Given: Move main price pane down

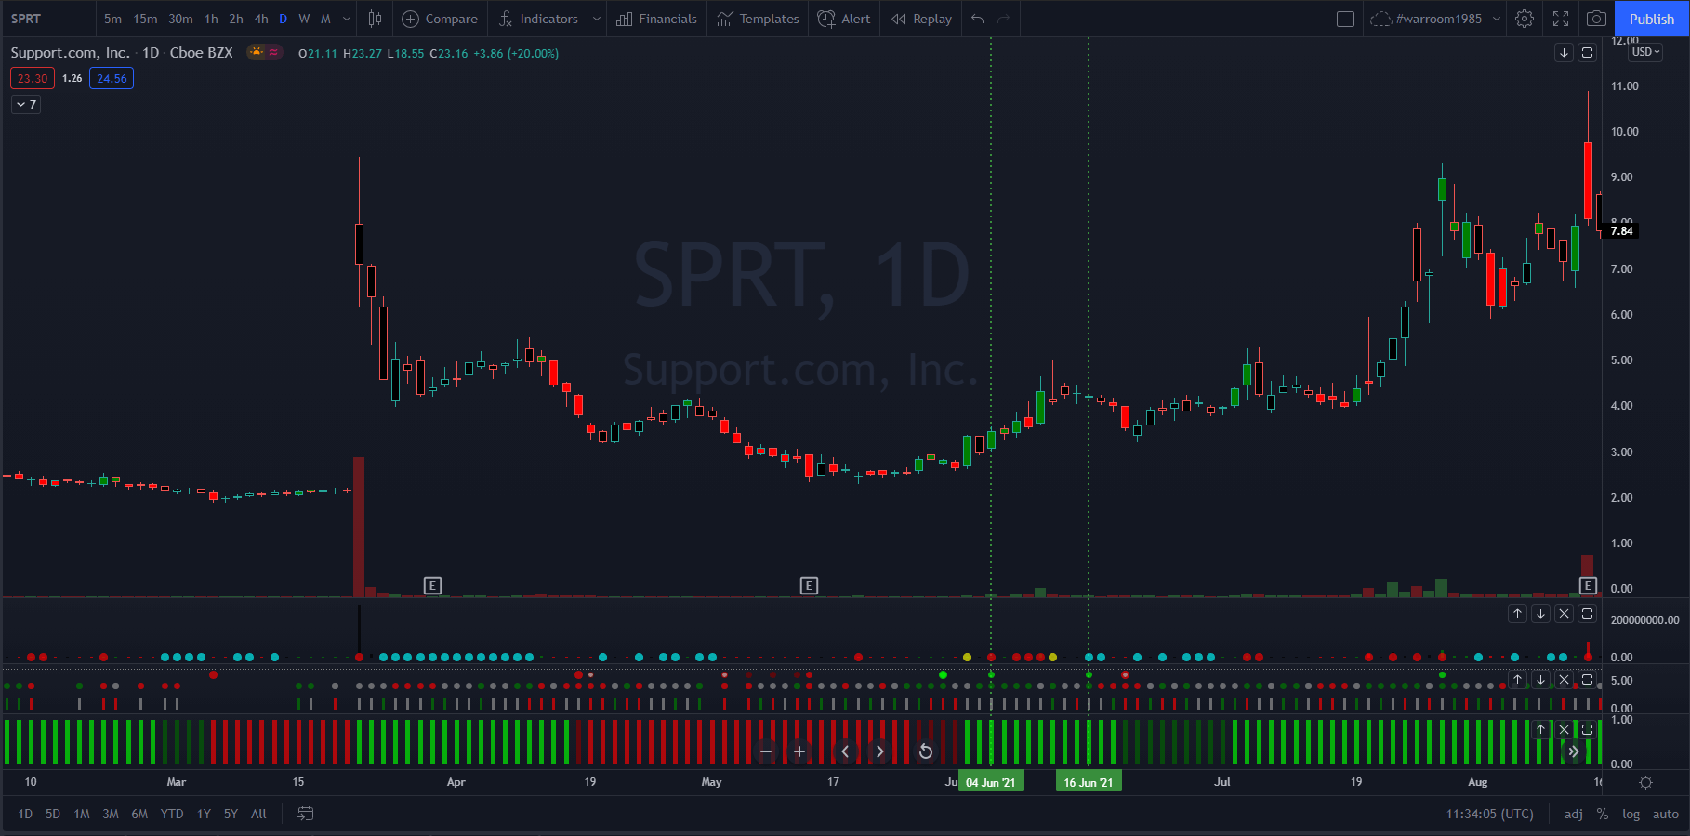Looking at the screenshot, I should [1564, 53].
